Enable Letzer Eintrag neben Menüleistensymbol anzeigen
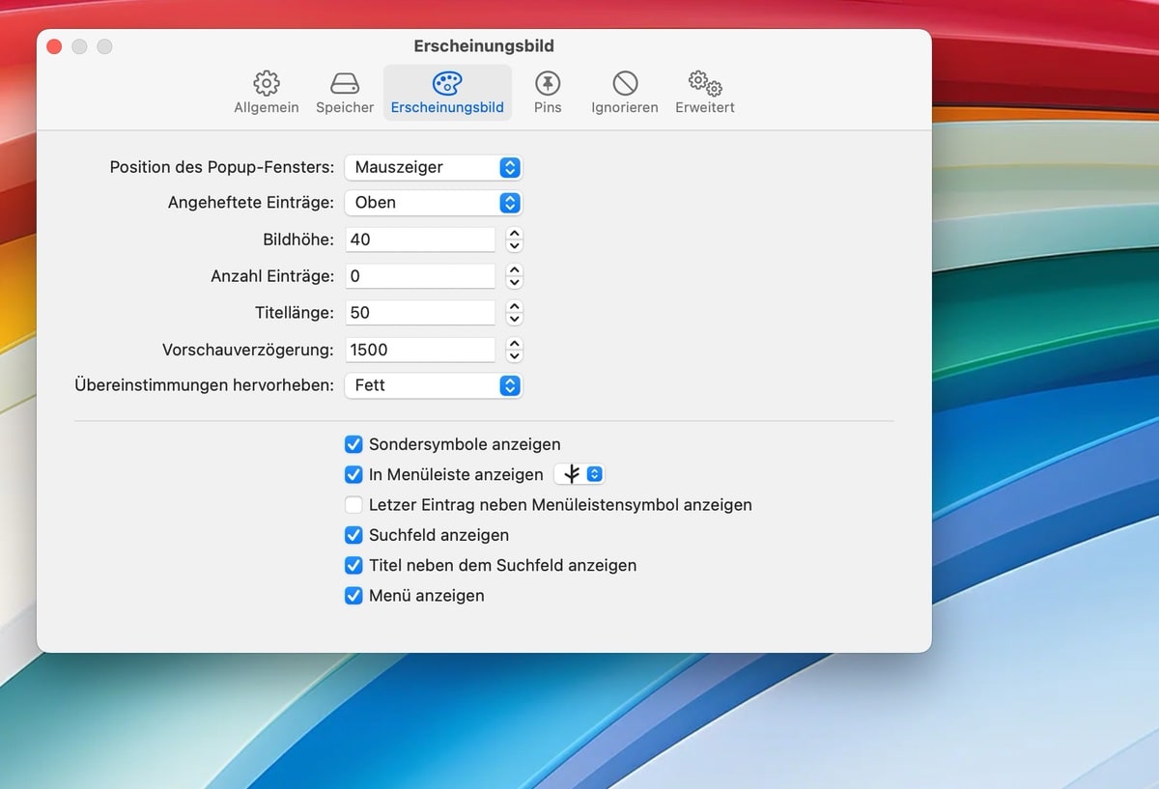This screenshot has height=789, width=1159. tap(353, 505)
